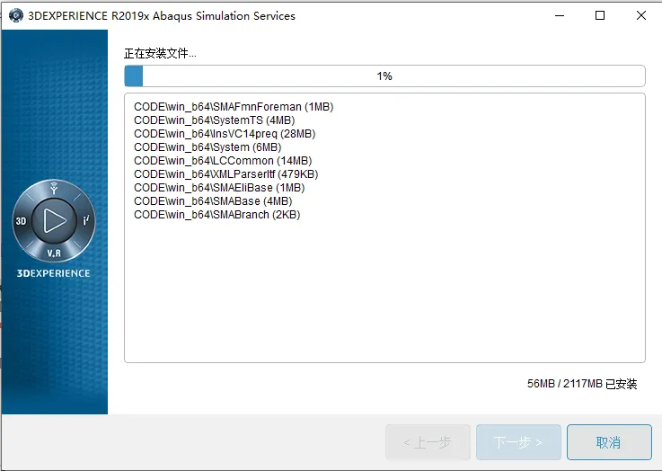Click the disabled 下一步 next button
The width and height of the screenshot is (662, 471).
coord(518,442)
